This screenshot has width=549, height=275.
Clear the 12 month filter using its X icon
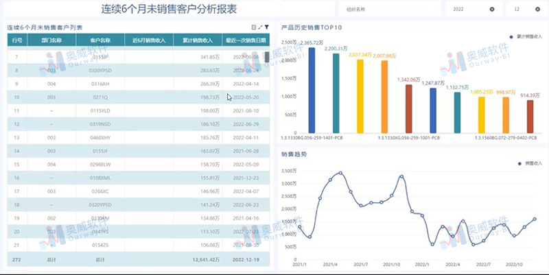pos(537,10)
